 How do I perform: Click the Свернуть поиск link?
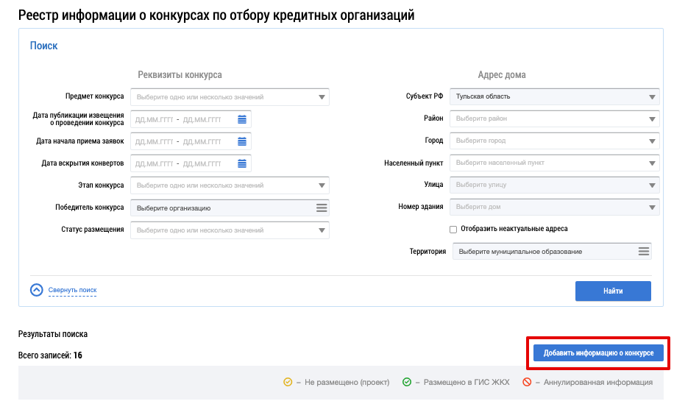pyautogui.click(x=72, y=290)
